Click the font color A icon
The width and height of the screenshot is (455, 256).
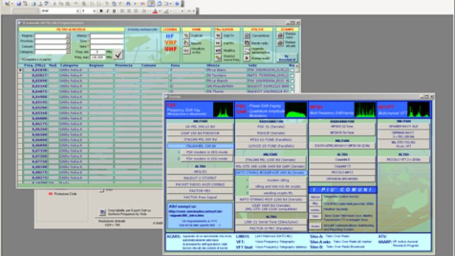click(155, 11)
